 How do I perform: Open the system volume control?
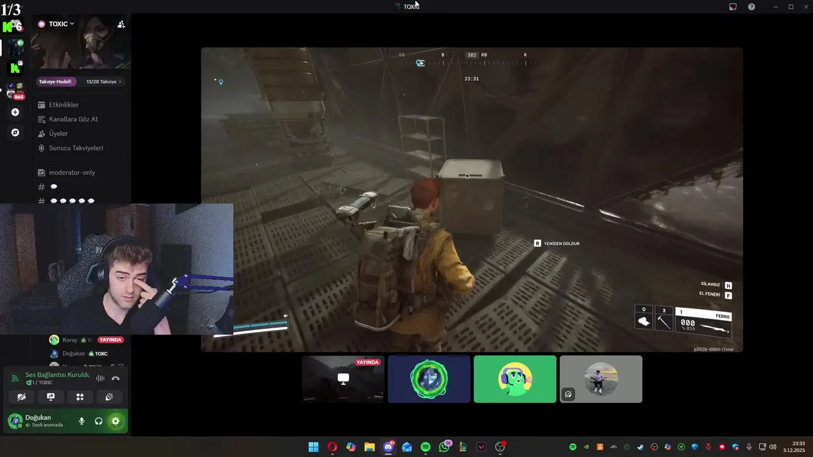click(x=772, y=447)
